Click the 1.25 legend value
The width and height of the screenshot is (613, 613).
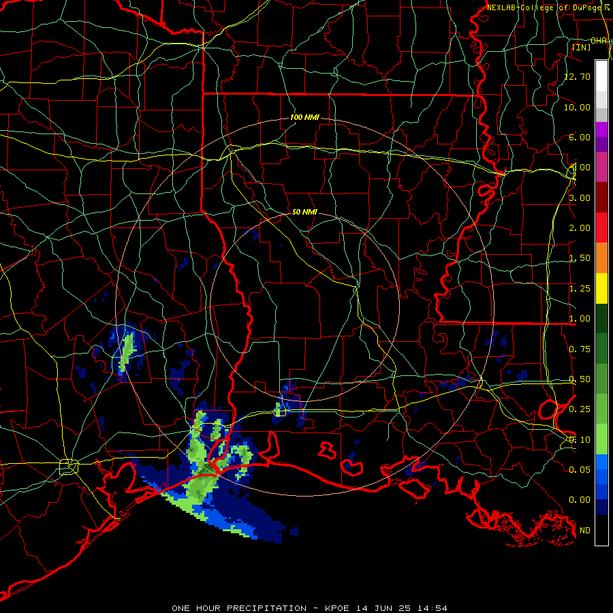point(580,289)
